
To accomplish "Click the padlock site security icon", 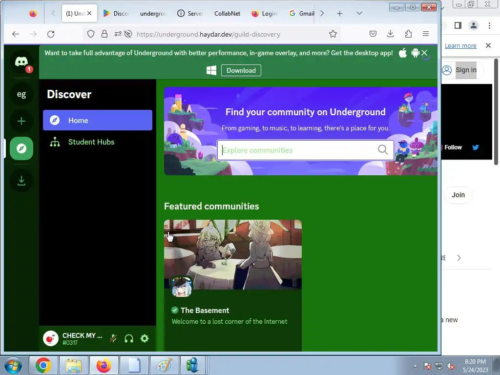I will pyautogui.click(x=104, y=34).
